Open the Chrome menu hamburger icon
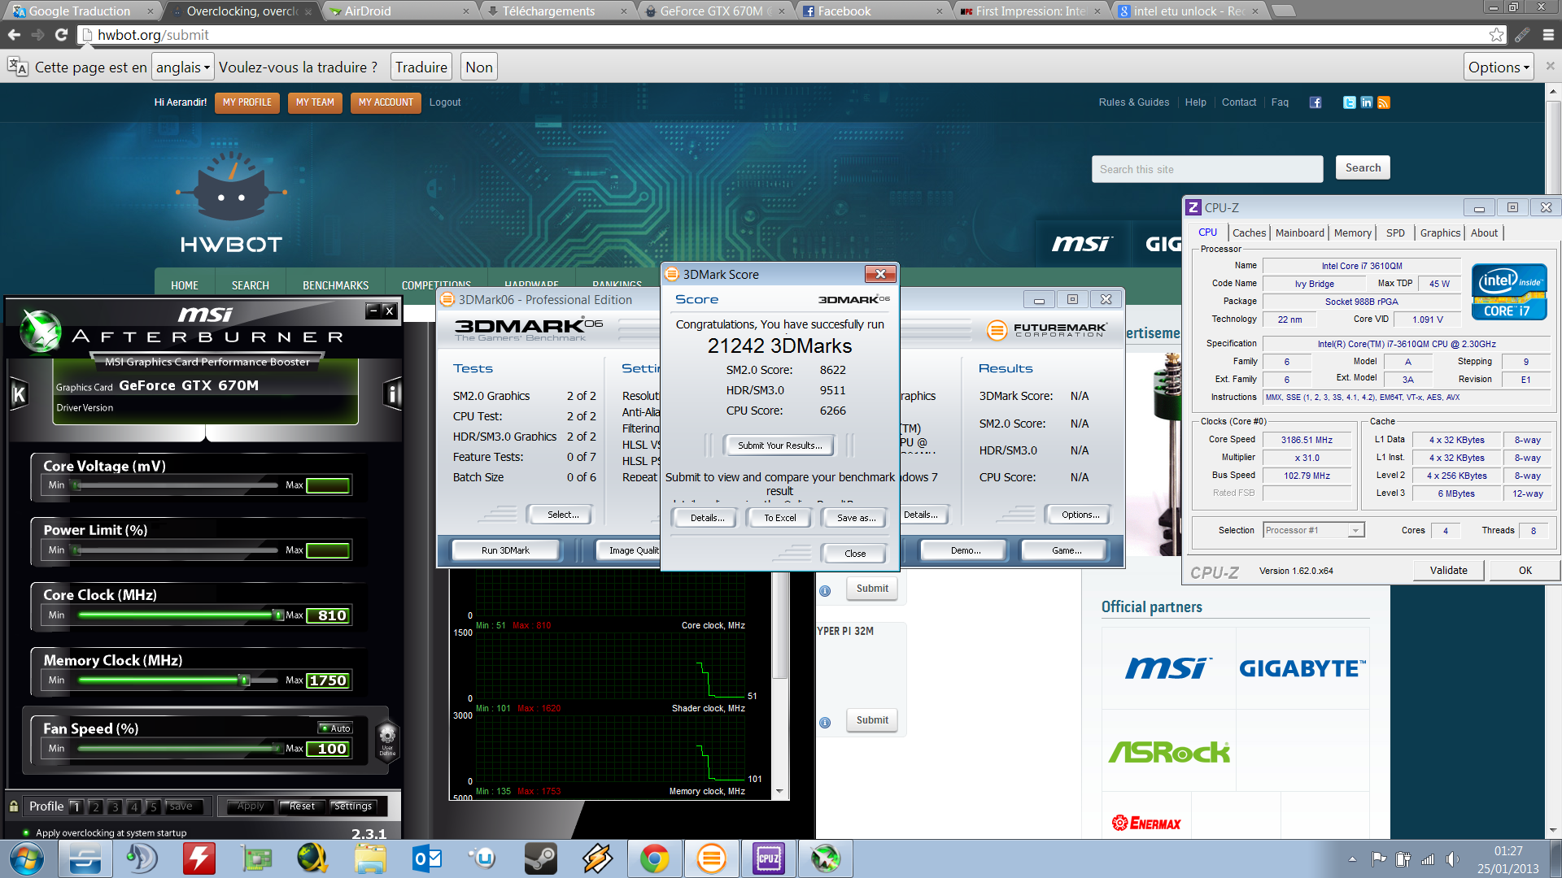The height and width of the screenshot is (878, 1562). click(x=1548, y=35)
